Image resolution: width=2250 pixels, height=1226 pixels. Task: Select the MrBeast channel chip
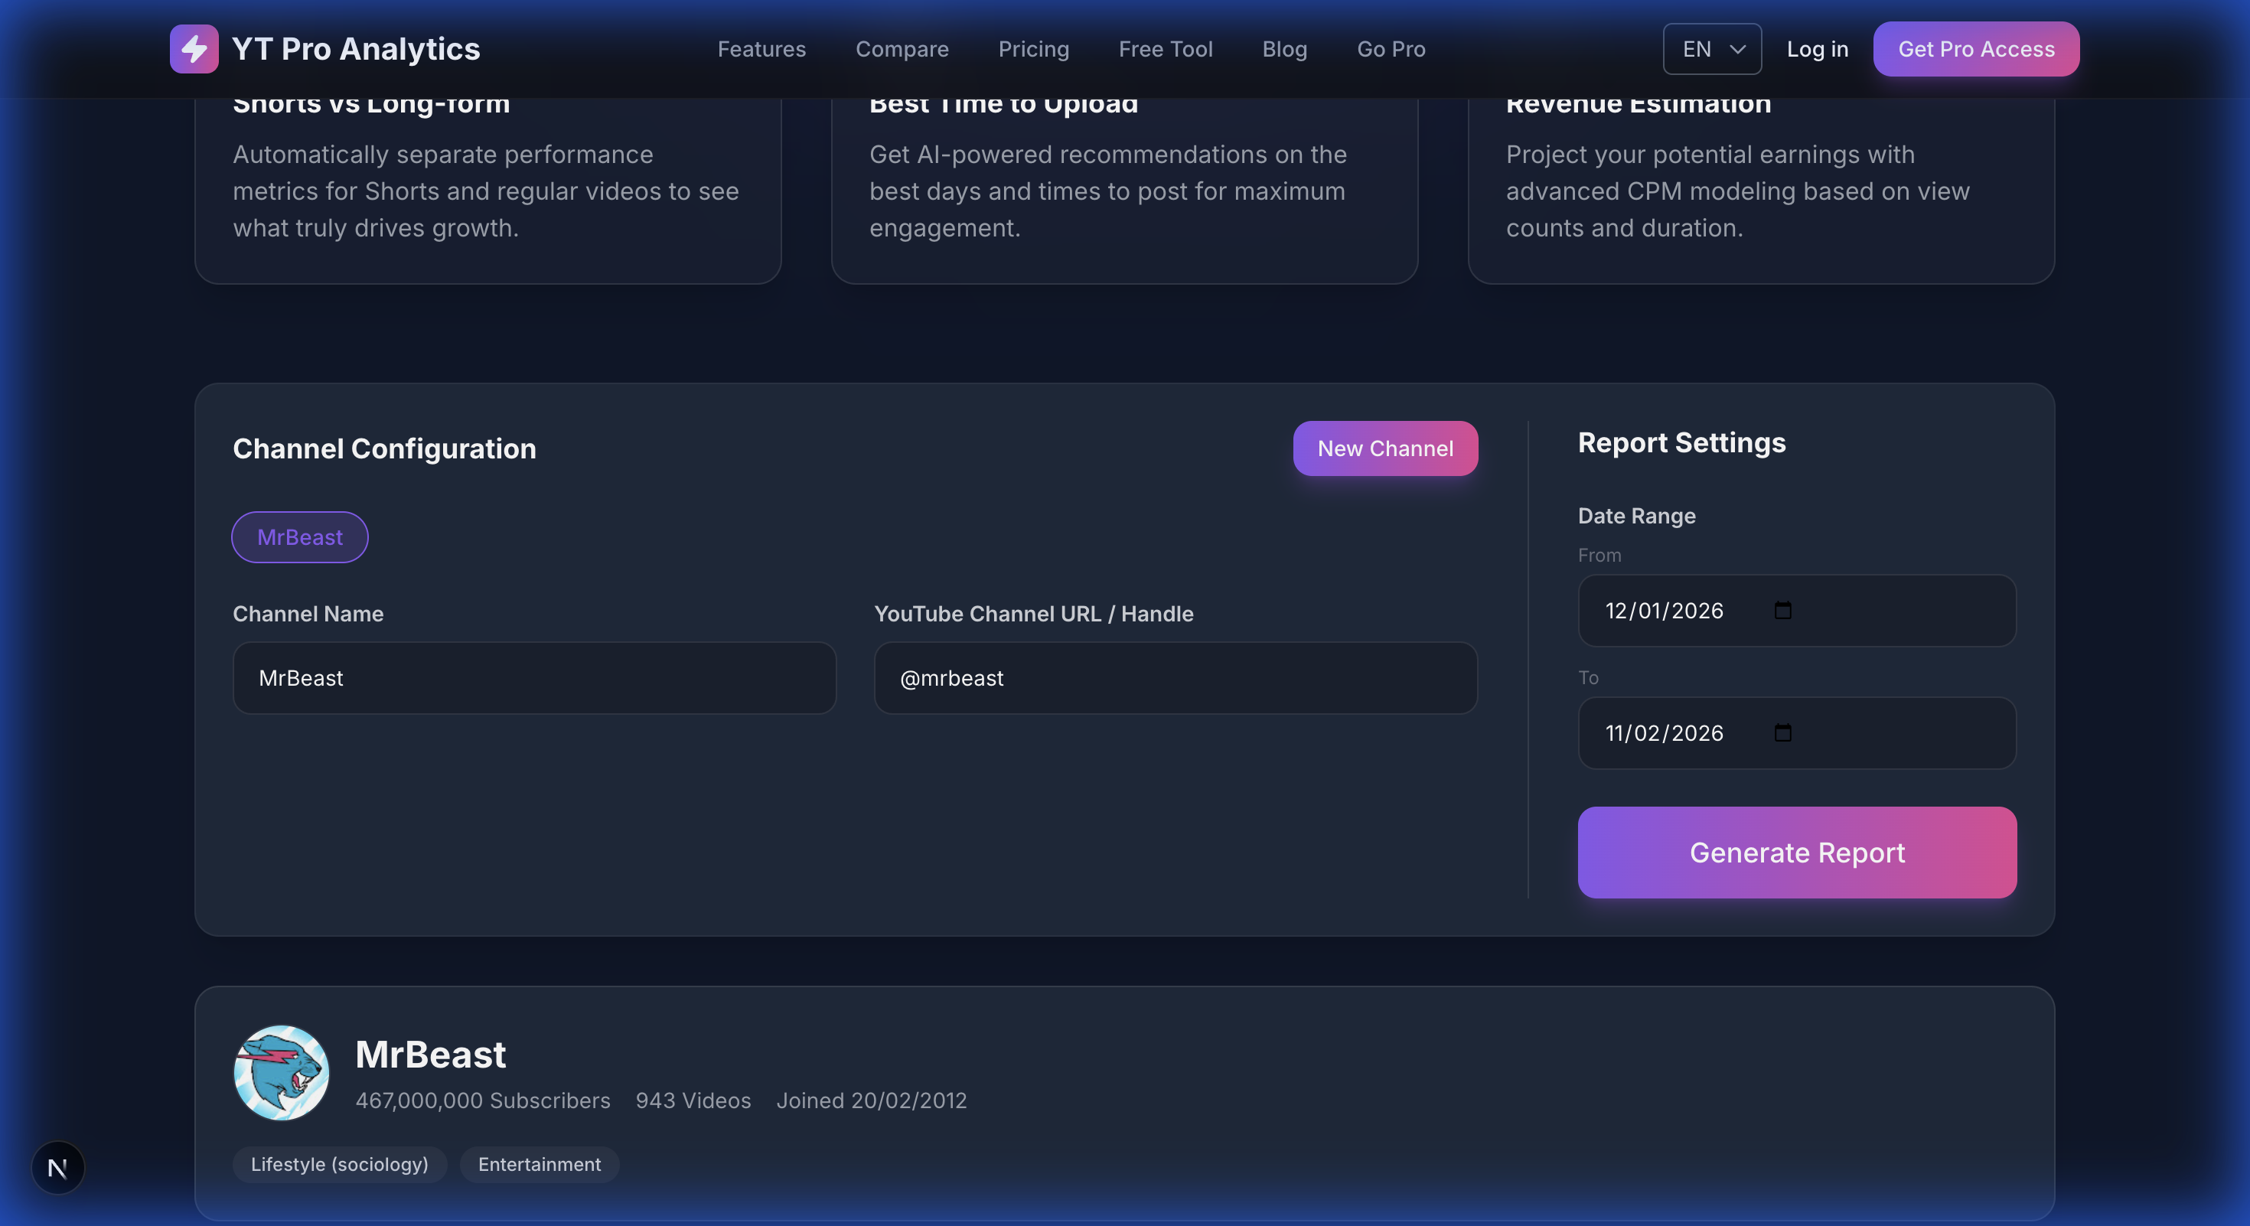pyautogui.click(x=299, y=537)
